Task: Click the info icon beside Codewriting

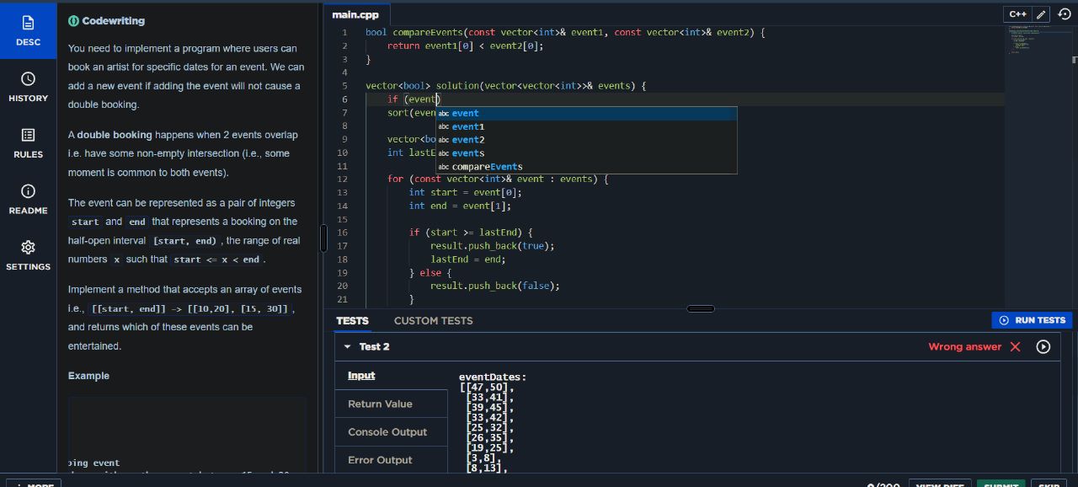Action: tap(73, 21)
